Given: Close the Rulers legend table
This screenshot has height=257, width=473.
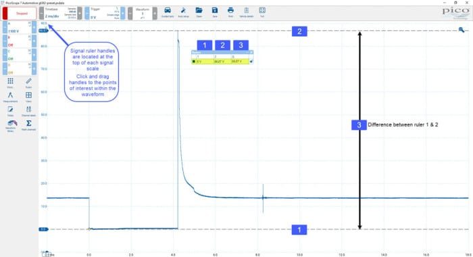Looking at the screenshot, I should click(251, 52).
